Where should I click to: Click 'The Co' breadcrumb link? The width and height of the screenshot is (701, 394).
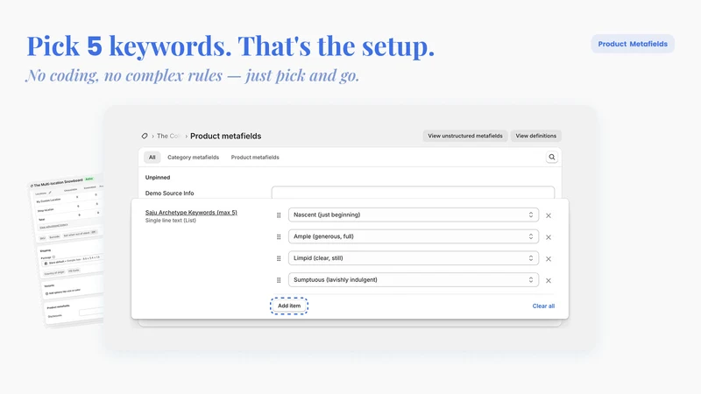click(x=168, y=136)
